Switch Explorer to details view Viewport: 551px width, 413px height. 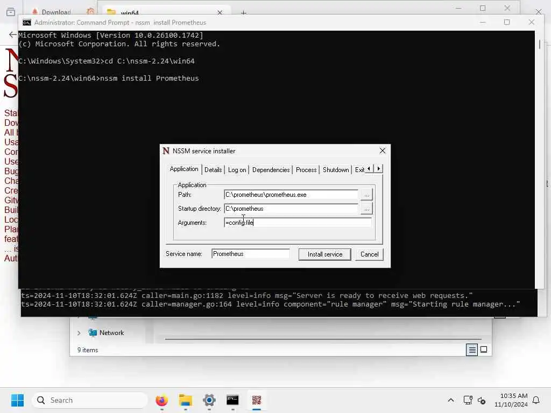[471, 350]
